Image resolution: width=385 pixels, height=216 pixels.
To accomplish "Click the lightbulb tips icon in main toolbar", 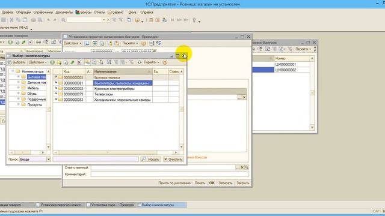I will tap(194, 20).
